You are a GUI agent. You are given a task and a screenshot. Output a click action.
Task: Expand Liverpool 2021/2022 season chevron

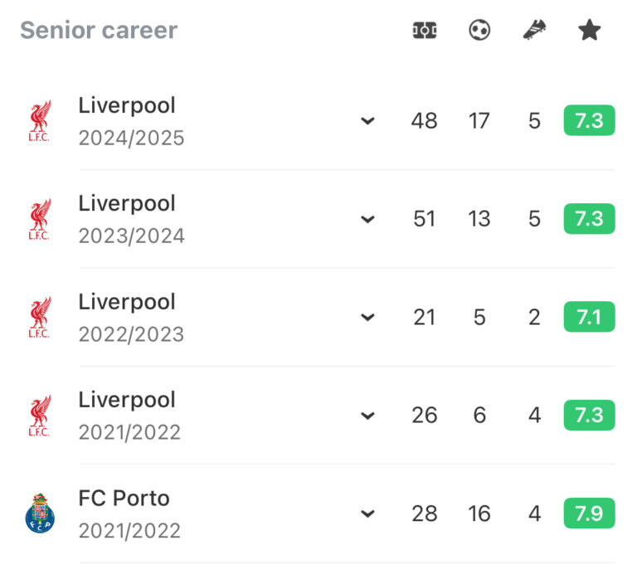(367, 416)
